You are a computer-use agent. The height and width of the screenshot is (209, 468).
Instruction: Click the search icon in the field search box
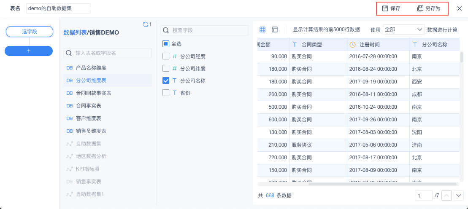pyautogui.click(x=166, y=30)
